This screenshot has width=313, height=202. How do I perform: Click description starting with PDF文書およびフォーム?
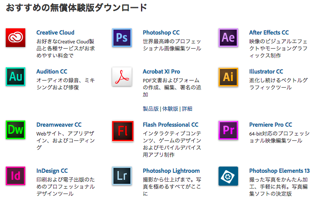coord(172,87)
